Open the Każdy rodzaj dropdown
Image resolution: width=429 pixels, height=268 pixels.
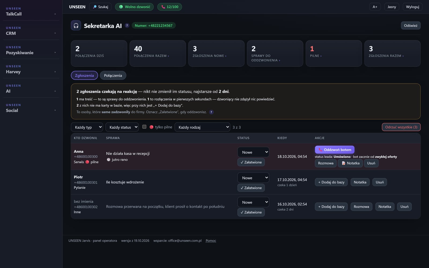coord(202,127)
